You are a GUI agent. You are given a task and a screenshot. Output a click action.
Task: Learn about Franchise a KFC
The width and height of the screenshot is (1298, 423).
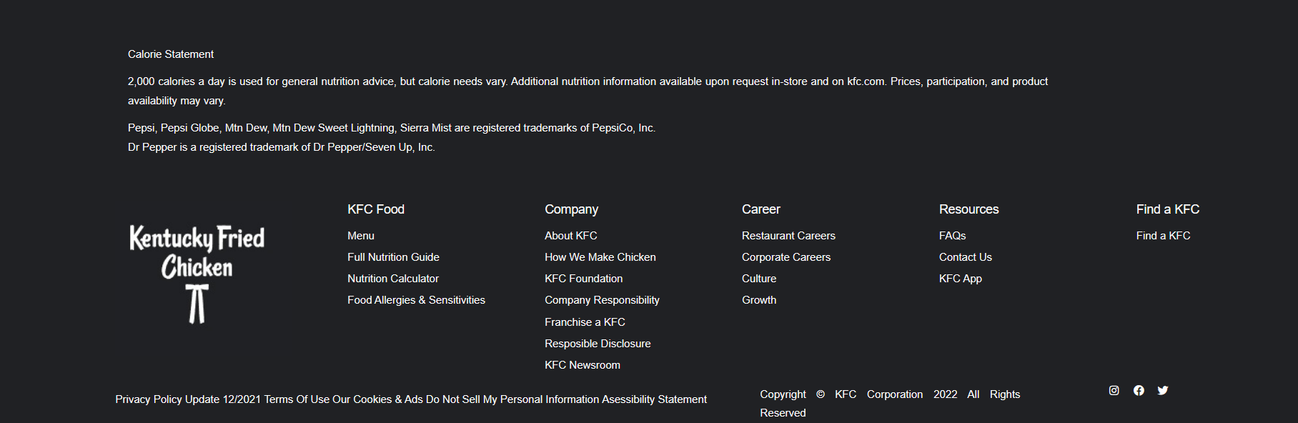[585, 322]
